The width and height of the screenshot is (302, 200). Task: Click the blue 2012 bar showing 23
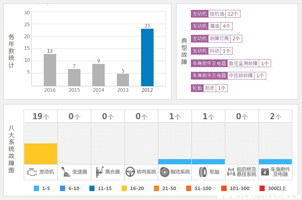tap(147, 57)
